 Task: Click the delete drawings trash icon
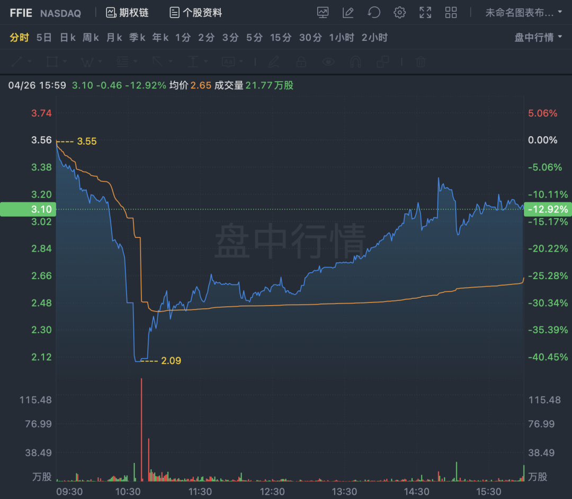(420, 62)
